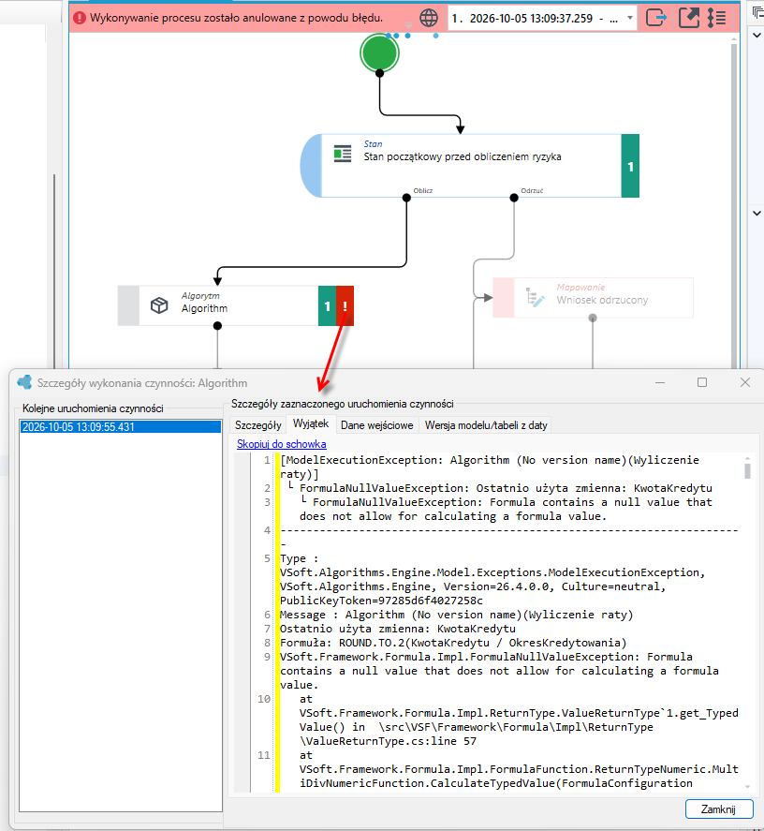
Task: Minimize the 'Szczegóły wykonania czynności' dialog
Action: click(x=660, y=382)
